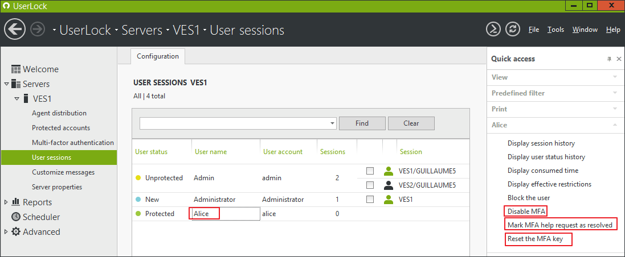Click the refresh icon in the header

(x=513, y=30)
